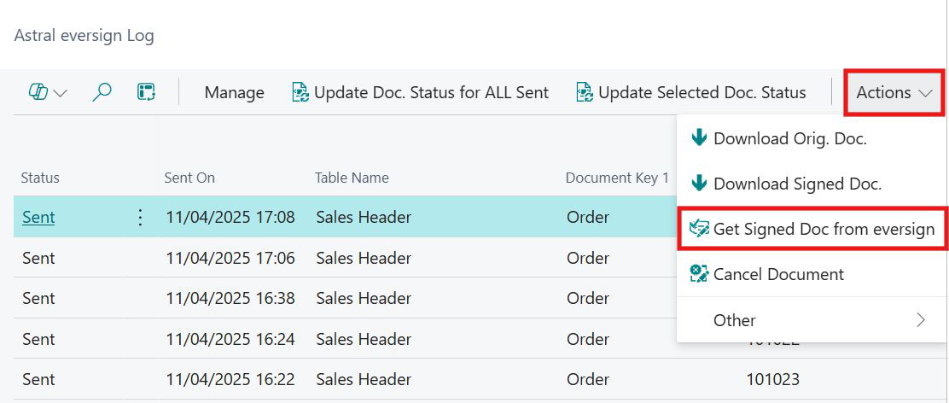Click Update Selected Doc. Status

click(x=691, y=92)
